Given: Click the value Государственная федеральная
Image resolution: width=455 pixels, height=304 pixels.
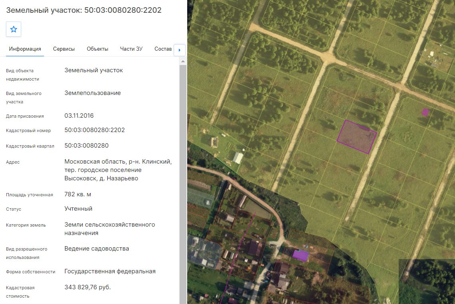Looking at the screenshot, I should point(110,272).
